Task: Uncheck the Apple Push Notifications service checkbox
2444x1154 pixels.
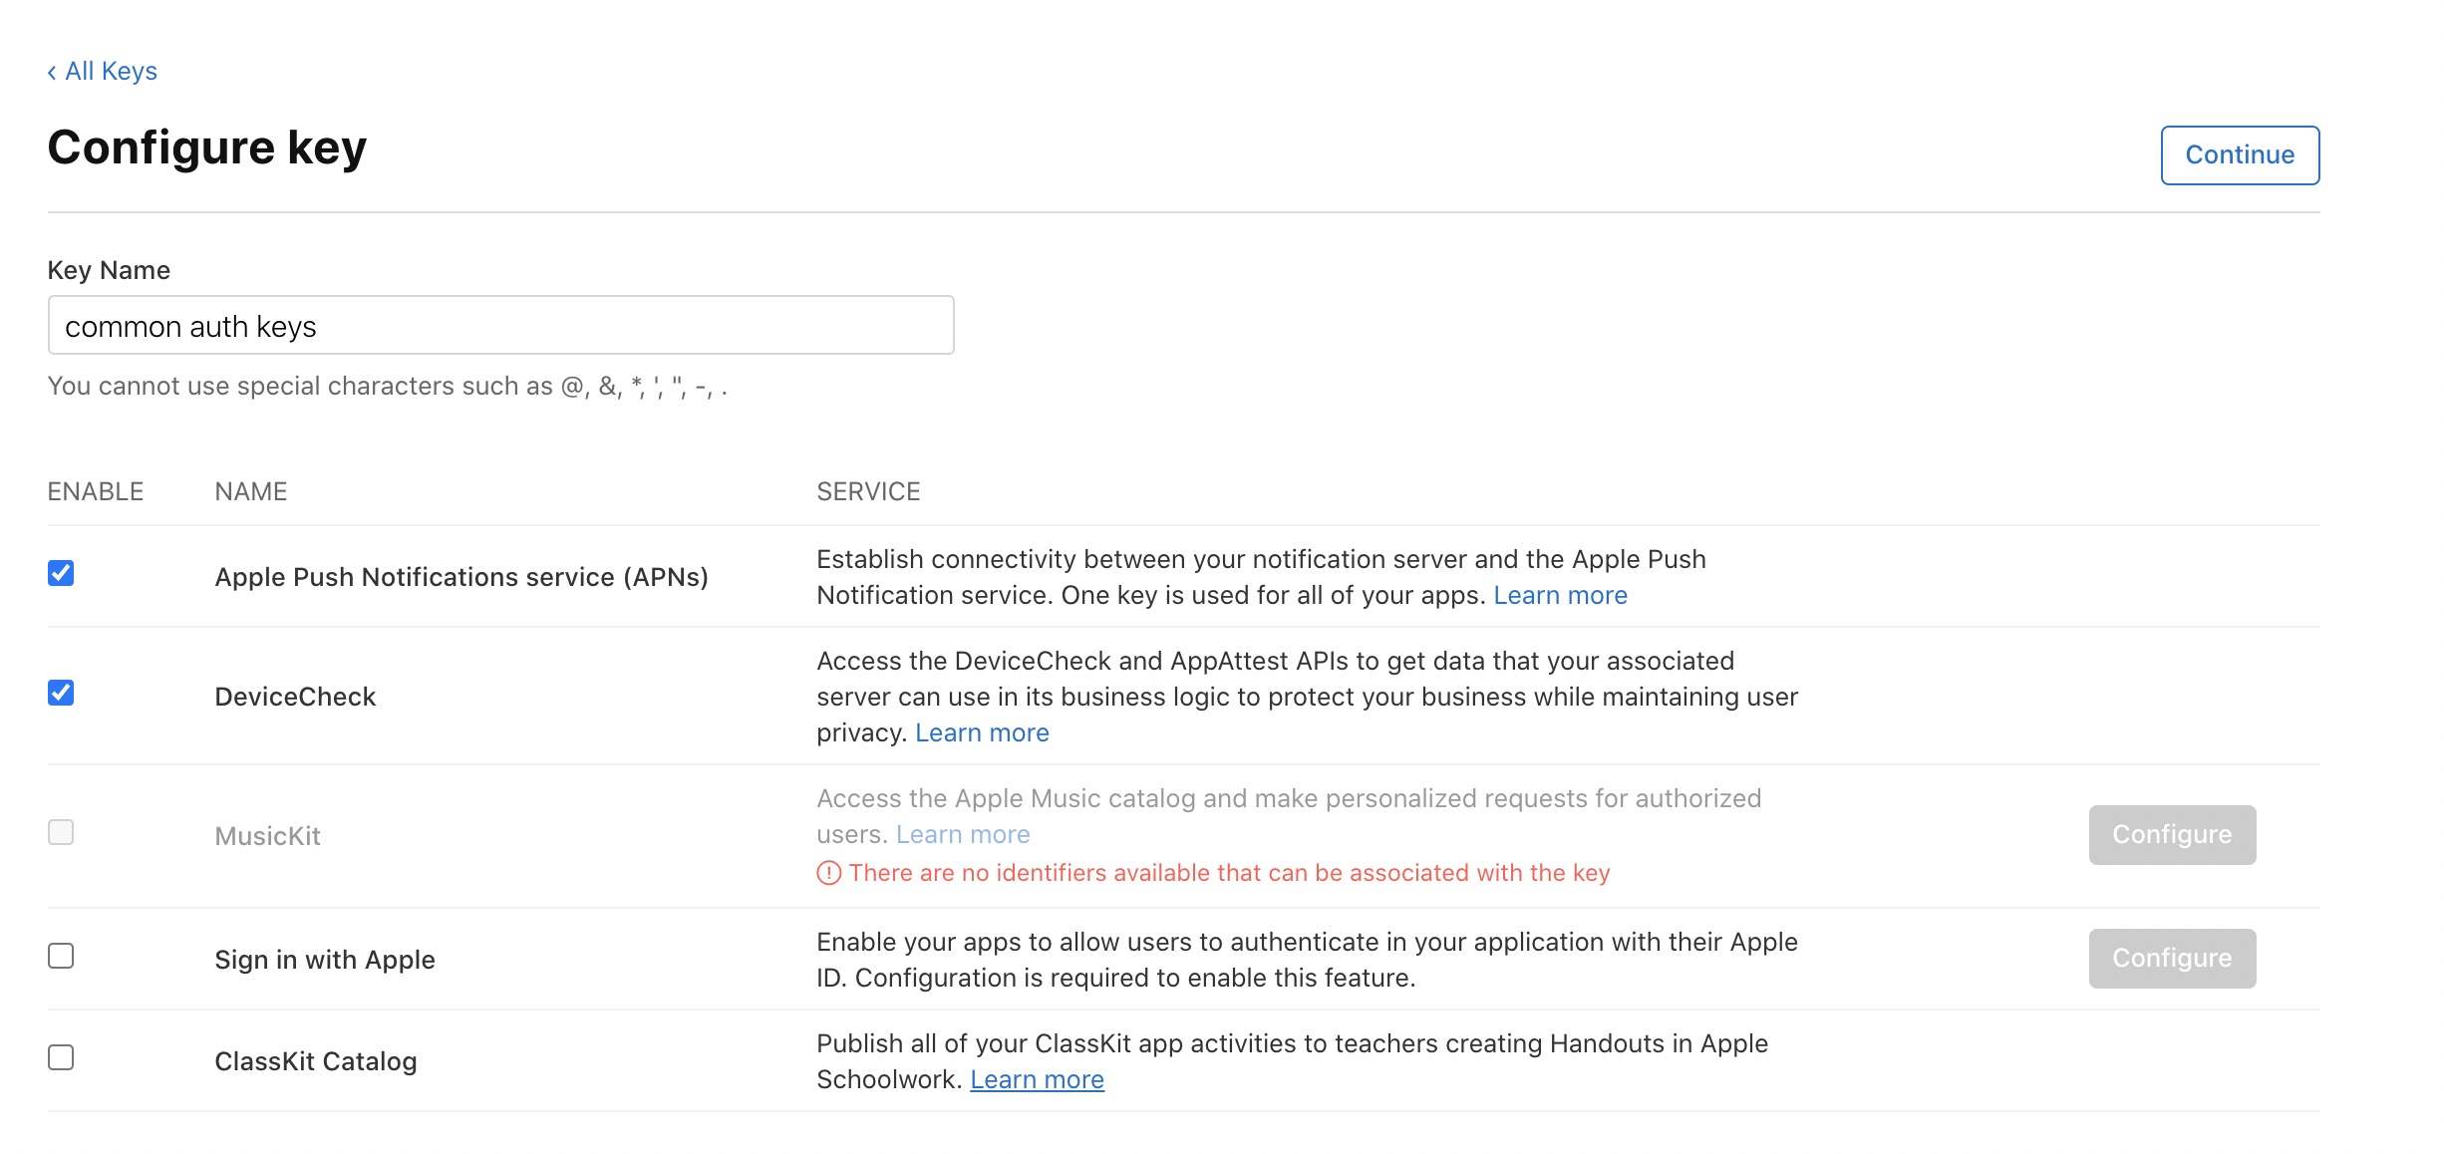Action: click(61, 573)
